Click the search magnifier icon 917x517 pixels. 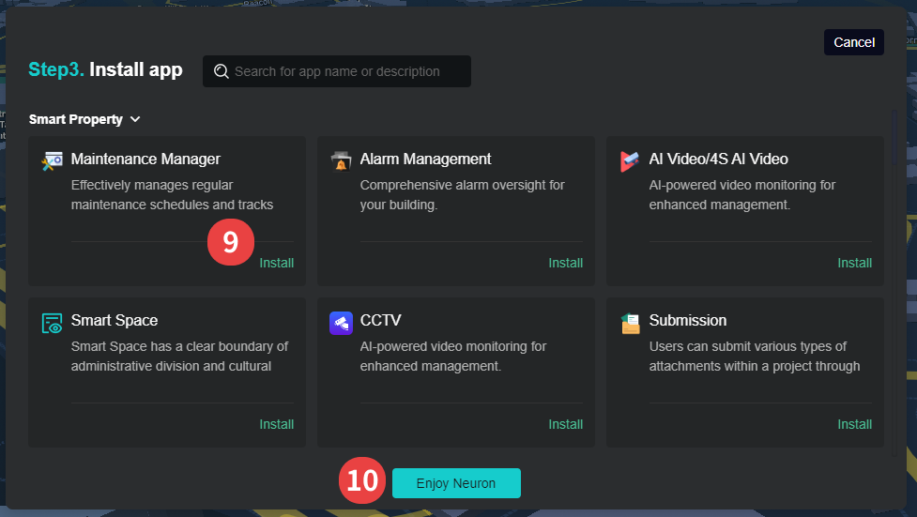[x=222, y=71]
